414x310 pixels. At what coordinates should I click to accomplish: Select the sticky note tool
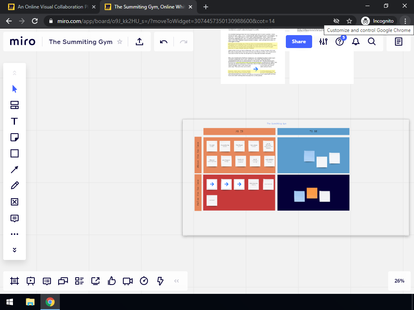[15, 138]
